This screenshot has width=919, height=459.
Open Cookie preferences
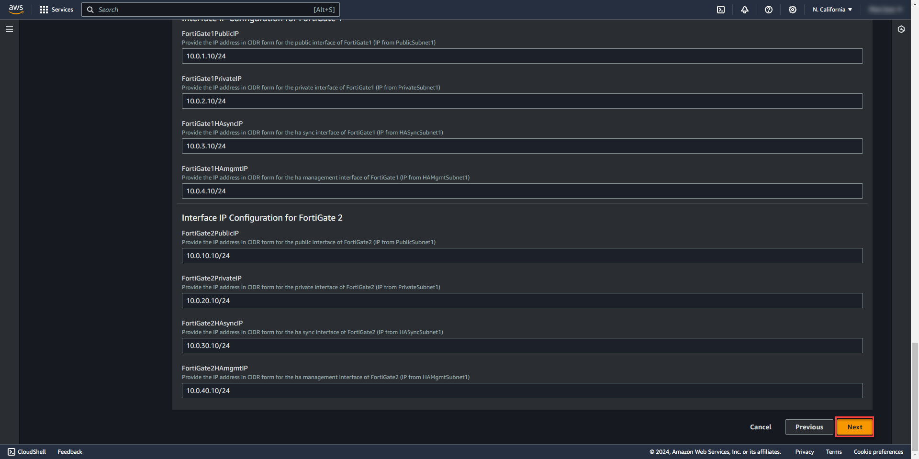(878, 452)
